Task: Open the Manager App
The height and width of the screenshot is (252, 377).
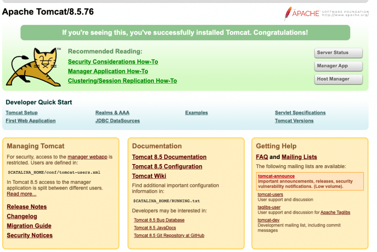Action: click(x=338, y=66)
